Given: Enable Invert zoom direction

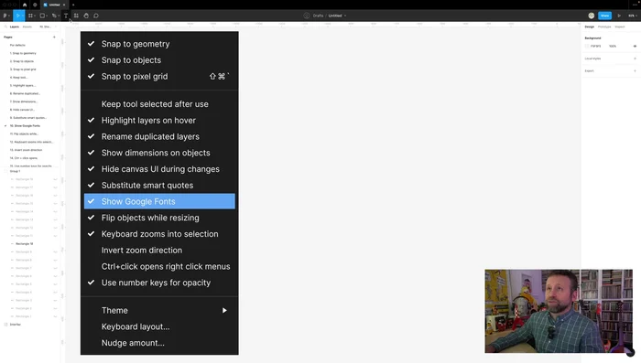Looking at the screenshot, I should [x=159, y=251].
